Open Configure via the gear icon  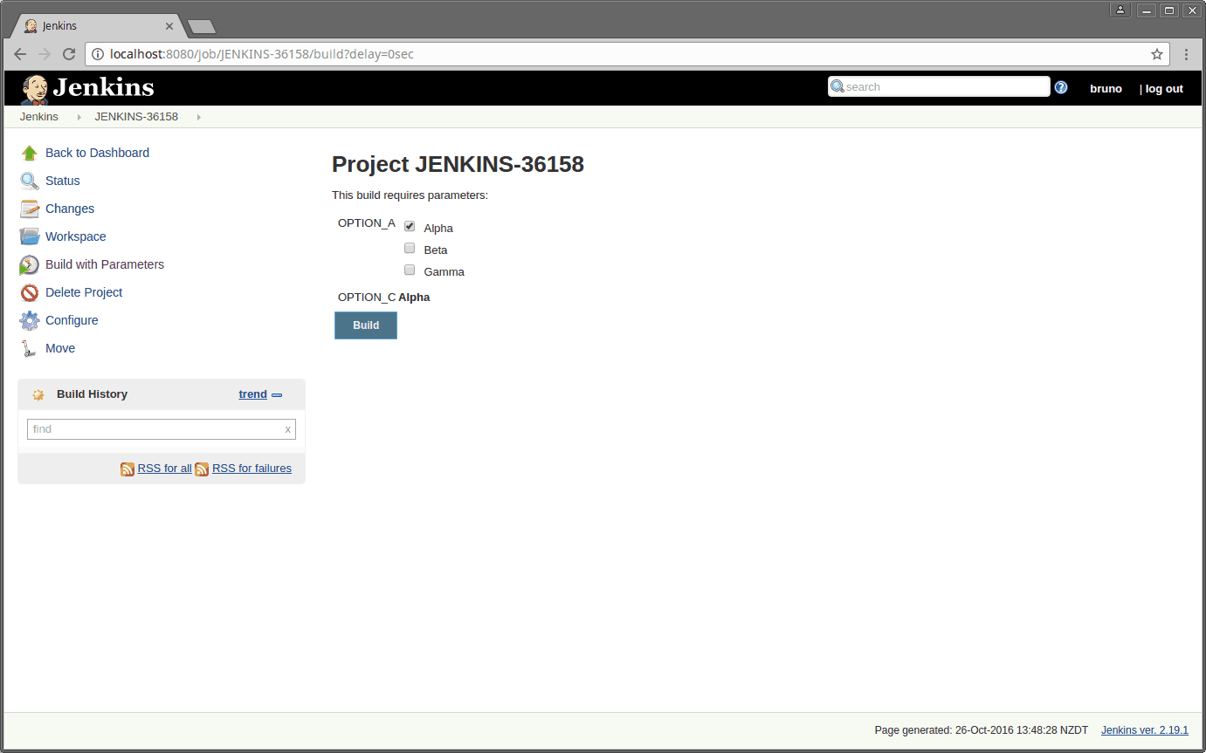pos(29,320)
